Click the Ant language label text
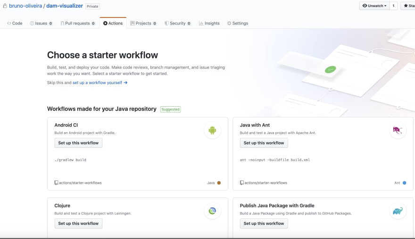The width and height of the screenshot is (415, 239). pyautogui.click(x=397, y=183)
